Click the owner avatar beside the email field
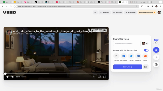Image resolution: width=163 pixels, height=91 pixels. point(144,43)
